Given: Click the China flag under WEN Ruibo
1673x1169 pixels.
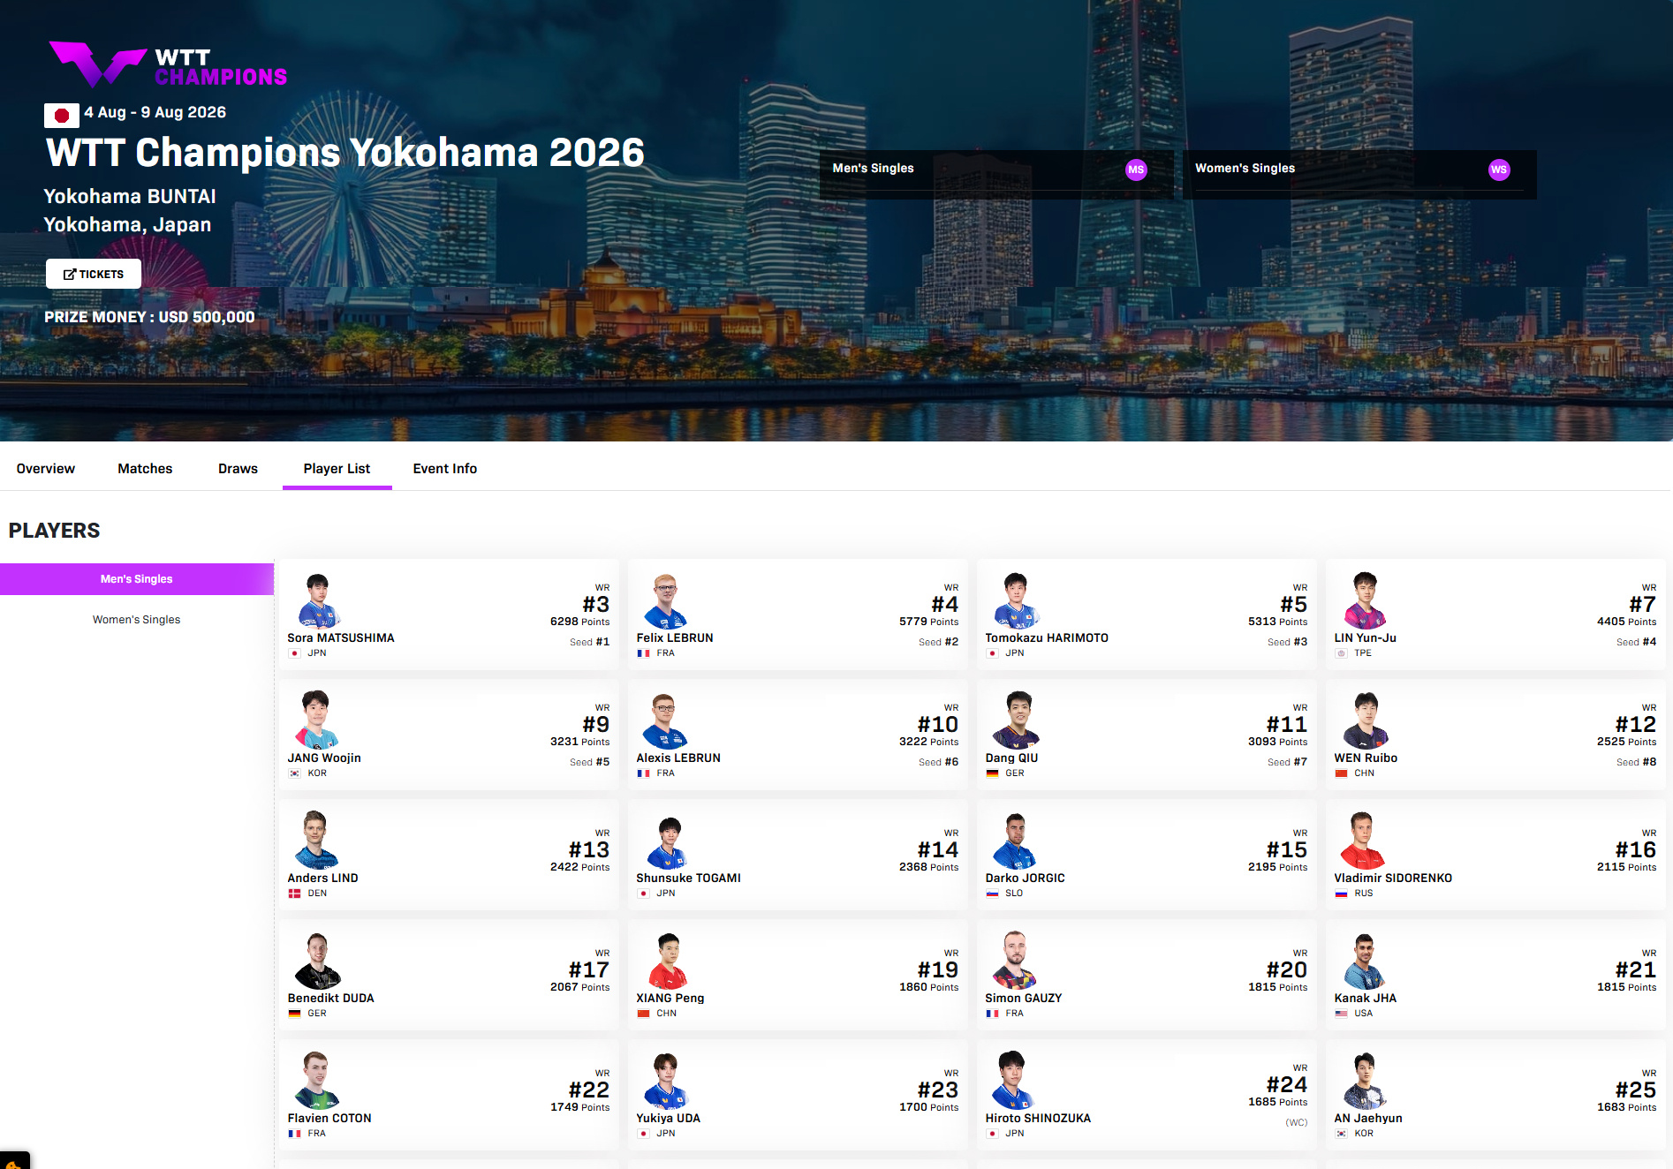Looking at the screenshot, I should 1341,773.
